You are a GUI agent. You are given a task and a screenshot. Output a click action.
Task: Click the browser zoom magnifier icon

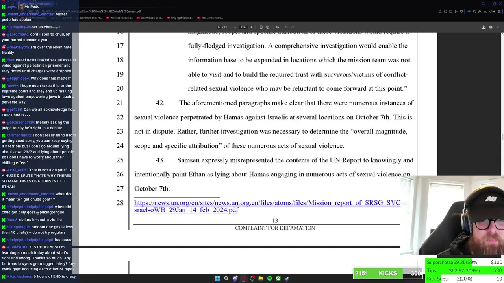tap(440, 11)
